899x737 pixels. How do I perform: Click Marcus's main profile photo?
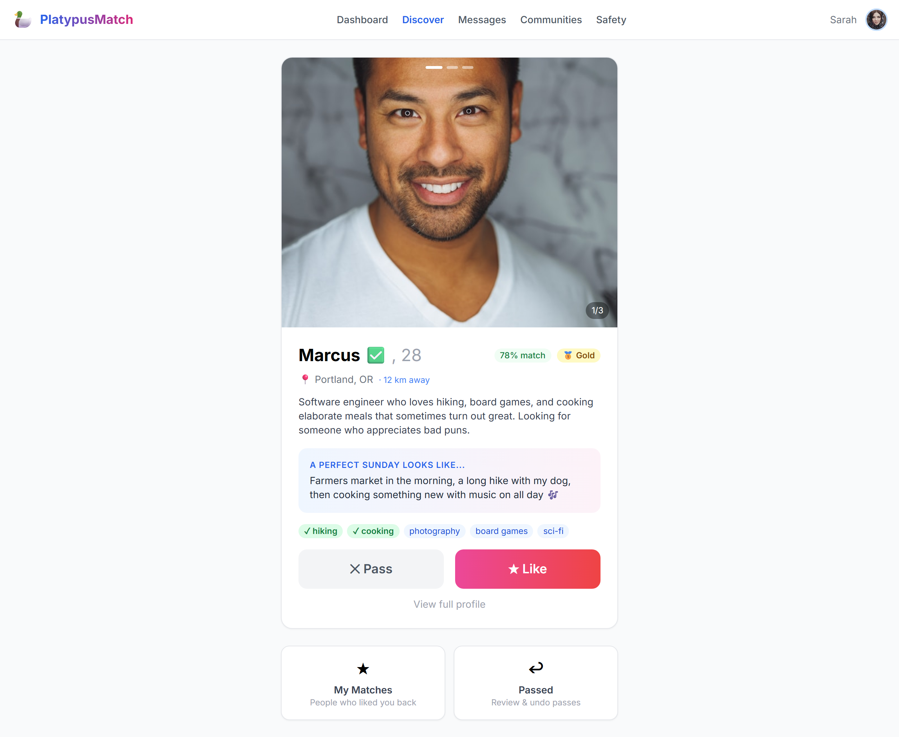click(x=449, y=192)
